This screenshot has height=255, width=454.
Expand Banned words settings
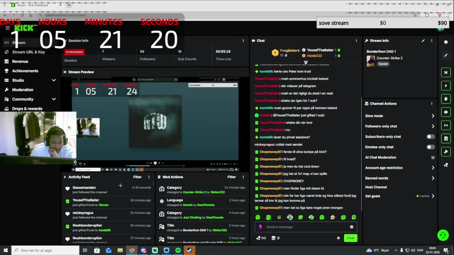pyautogui.click(x=433, y=178)
